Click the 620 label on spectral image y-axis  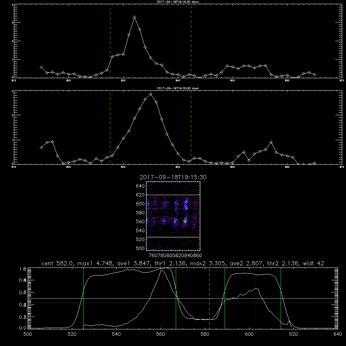tap(140, 195)
